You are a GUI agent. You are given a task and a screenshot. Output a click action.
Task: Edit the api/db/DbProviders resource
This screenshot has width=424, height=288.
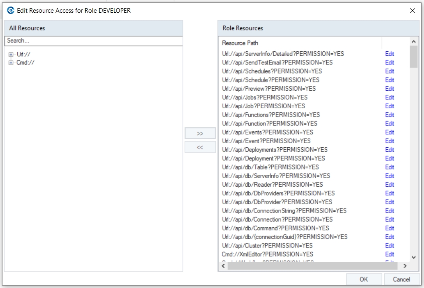pyautogui.click(x=390, y=193)
